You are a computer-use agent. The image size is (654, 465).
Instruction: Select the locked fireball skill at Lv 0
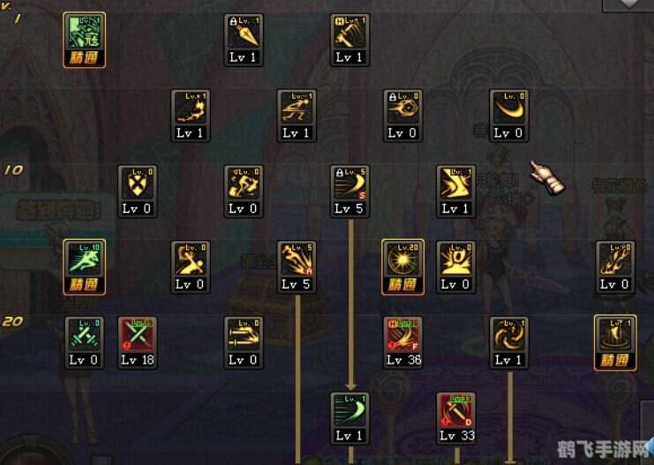pos(403,116)
